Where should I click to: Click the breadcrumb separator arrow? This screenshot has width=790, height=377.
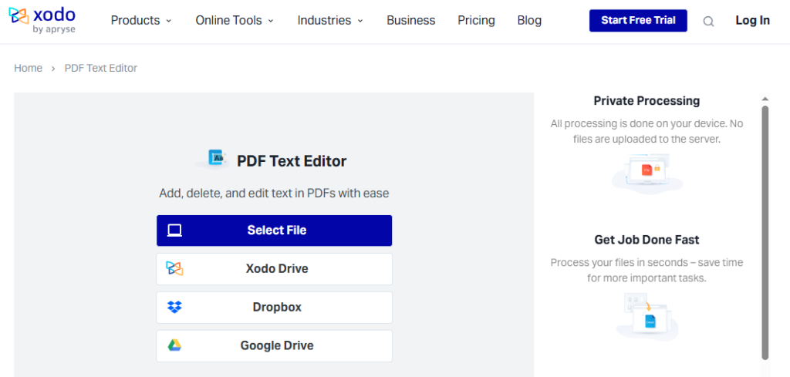pyautogui.click(x=53, y=69)
